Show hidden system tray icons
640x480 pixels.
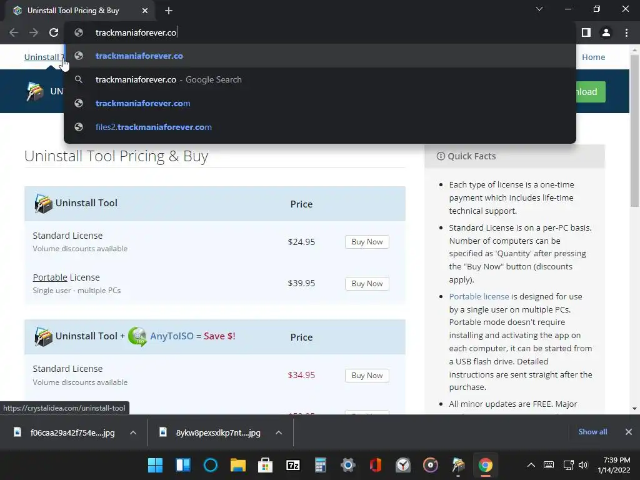531,465
